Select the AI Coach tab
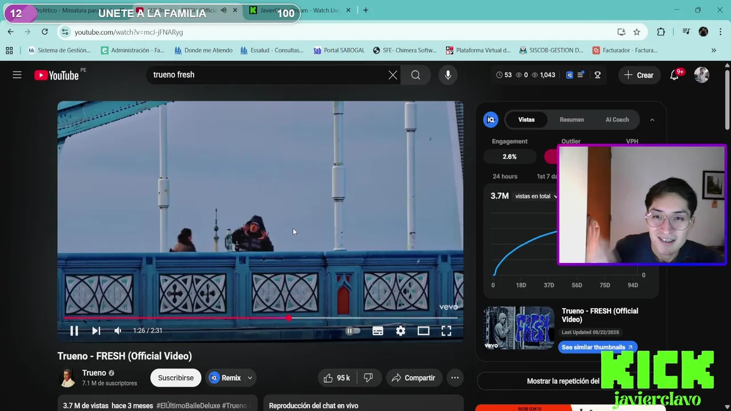Viewport: 731px width, 411px height. pos(617,120)
